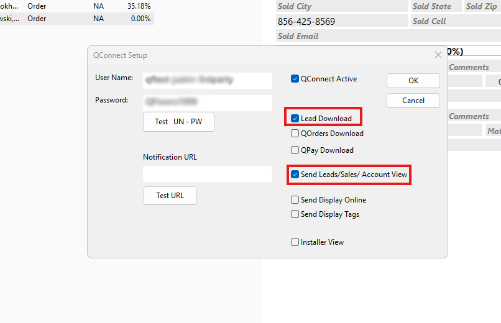Image resolution: width=501 pixels, height=323 pixels.
Task: Select the row showing 0.00%
Action: tap(77, 19)
